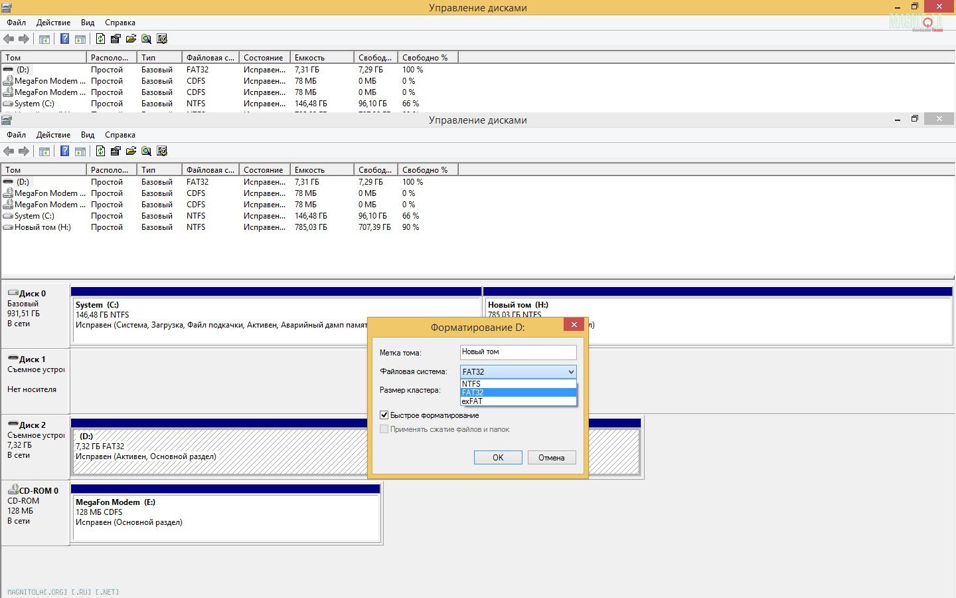Open Help icon in upper window toolbar

[64, 39]
